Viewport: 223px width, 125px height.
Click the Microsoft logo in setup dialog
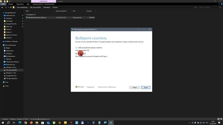pos(80,87)
